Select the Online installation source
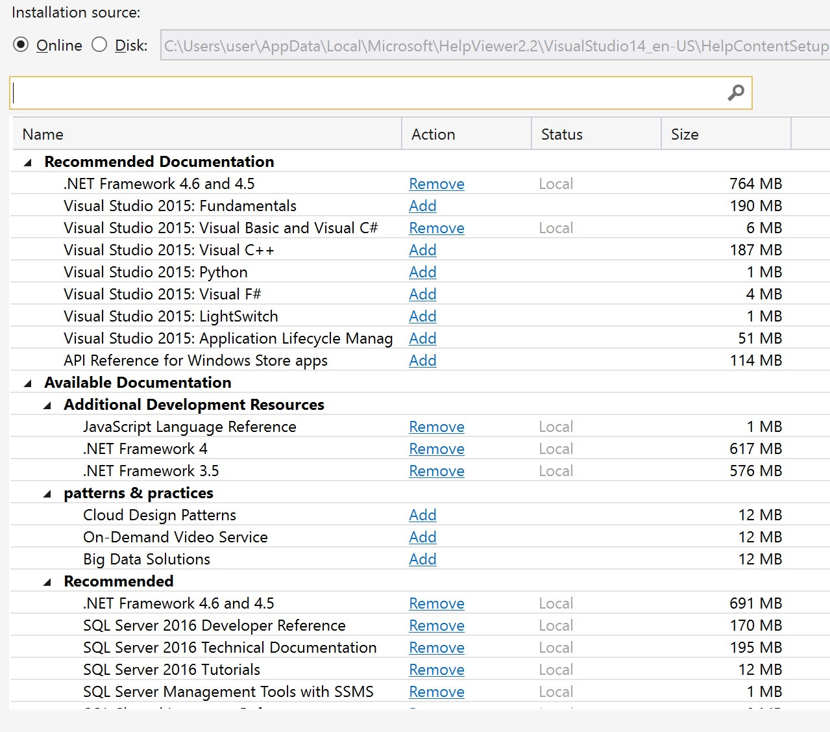The height and width of the screenshot is (732, 830). click(21, 45)
